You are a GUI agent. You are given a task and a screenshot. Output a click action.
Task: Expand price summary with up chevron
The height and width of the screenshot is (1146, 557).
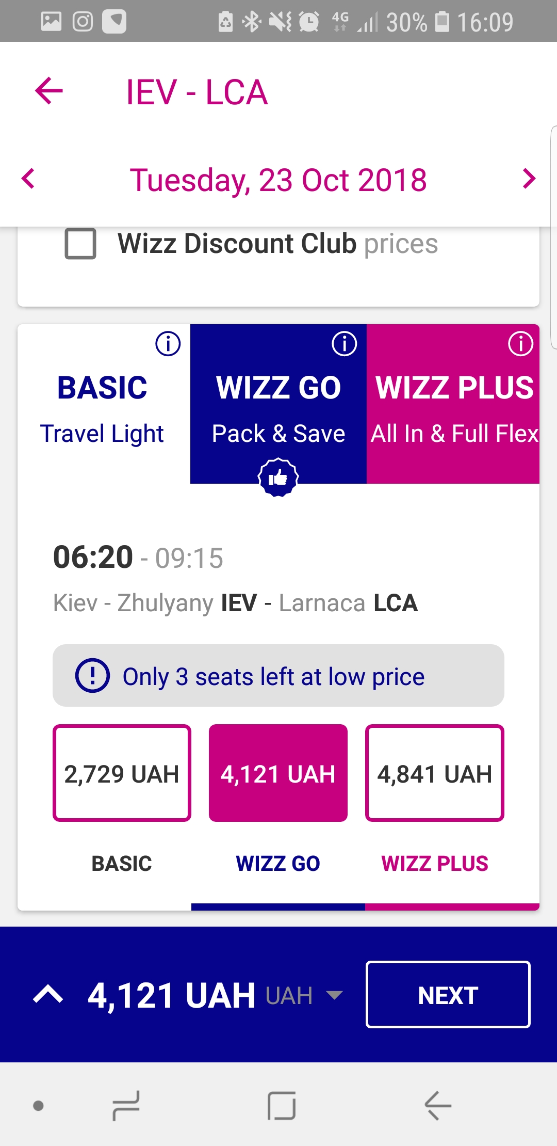[x=48, y=994]
